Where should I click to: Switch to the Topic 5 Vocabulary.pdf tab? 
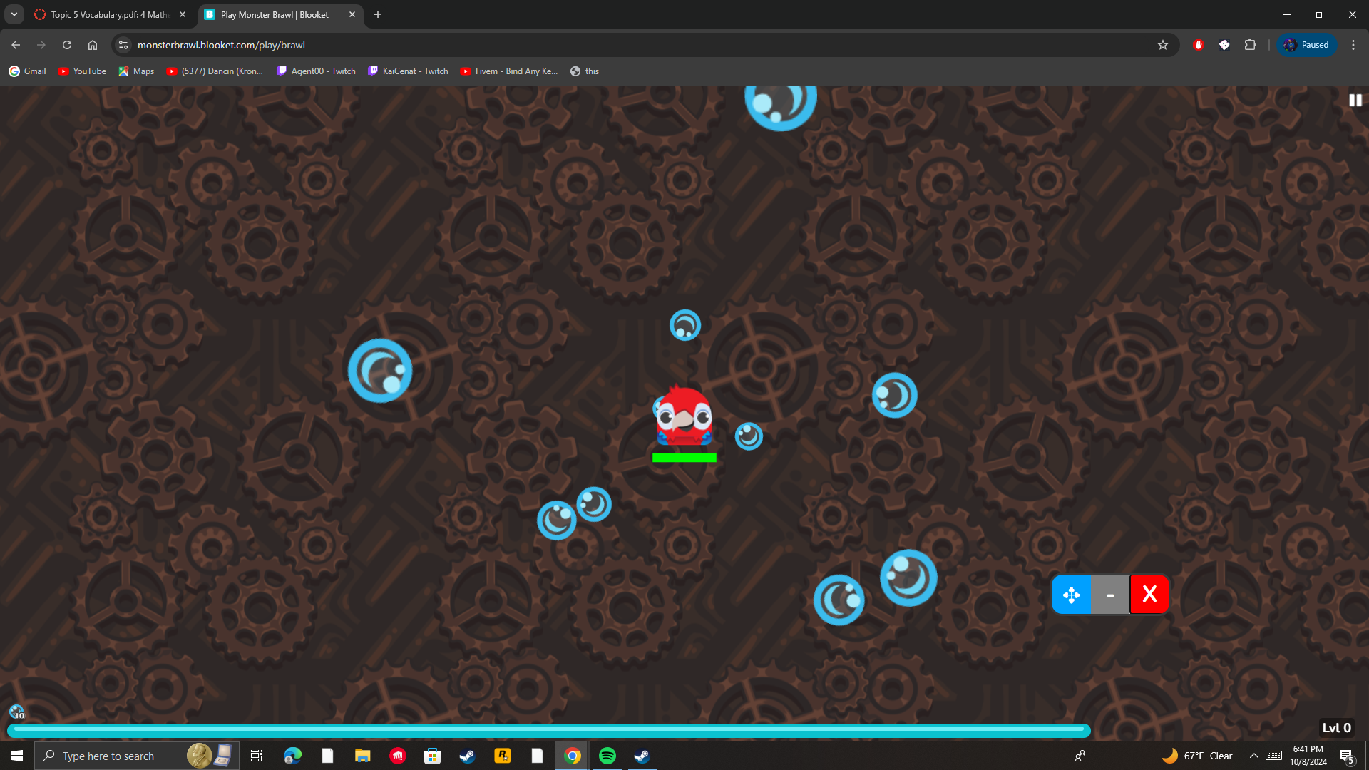tap(107, 14)
